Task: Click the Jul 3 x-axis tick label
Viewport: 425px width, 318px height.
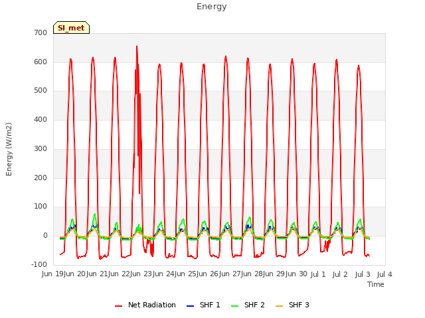Action: [363, 274]
